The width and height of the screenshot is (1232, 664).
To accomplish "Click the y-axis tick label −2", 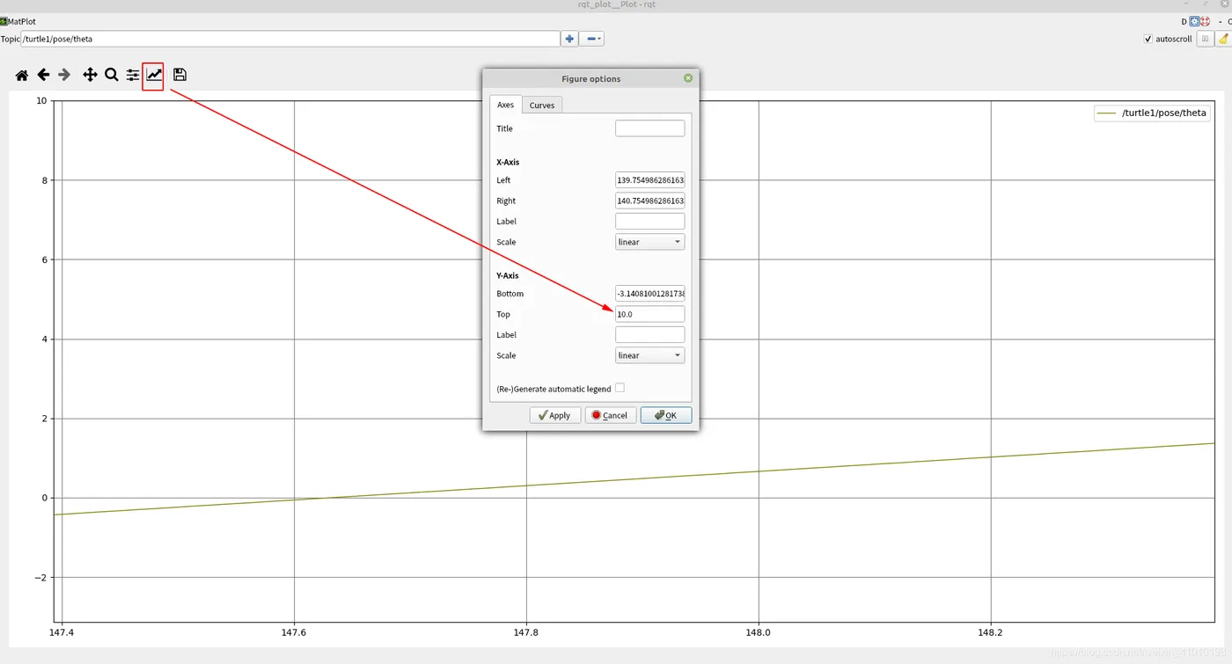I will [40, 577].
